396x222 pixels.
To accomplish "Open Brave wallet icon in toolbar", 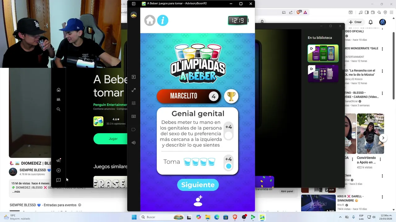I will point(373,12).
